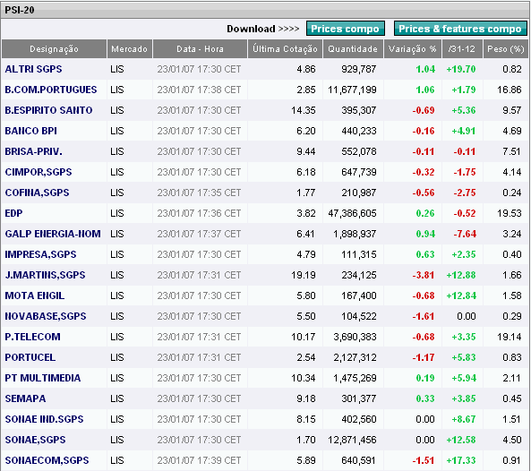531x471 pixels.
Task: Open the P.TELECOM stock link
Action: click(32, 337)
